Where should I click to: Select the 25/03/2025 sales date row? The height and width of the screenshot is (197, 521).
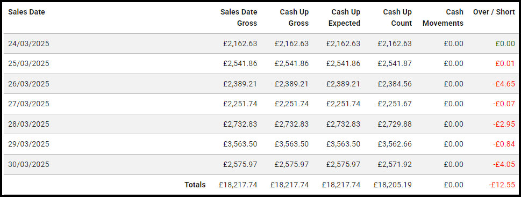[x=260, y=64]
